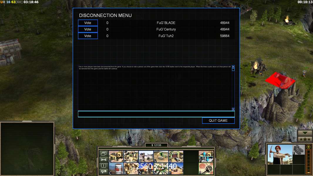Click the worker unit portrait
Screen dimensions: 313x176
280,155
